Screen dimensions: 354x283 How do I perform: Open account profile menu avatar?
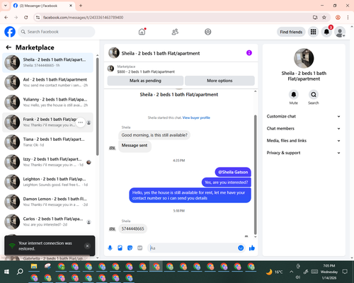340,32
